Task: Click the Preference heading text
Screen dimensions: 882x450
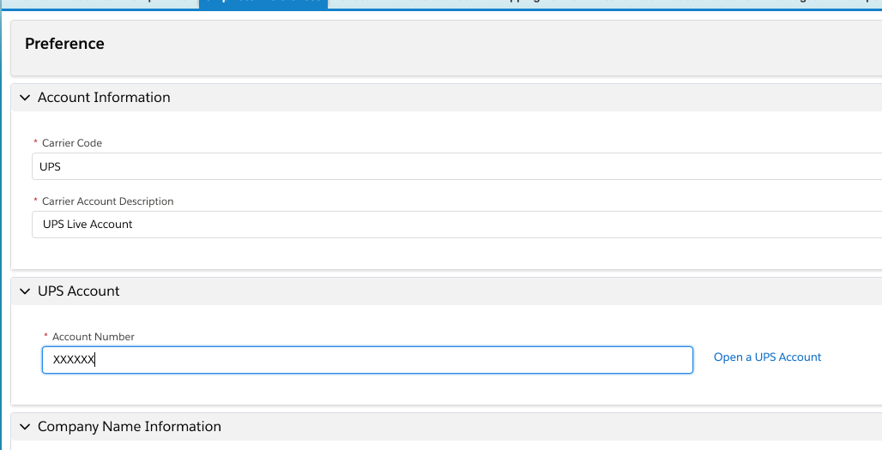Action: point(64,44)
